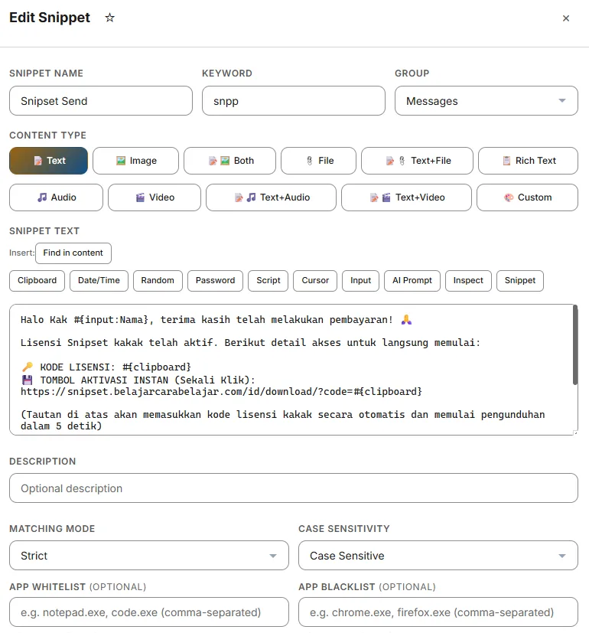Choose Both content type
589x633 pixels.
tap(230, 161)
